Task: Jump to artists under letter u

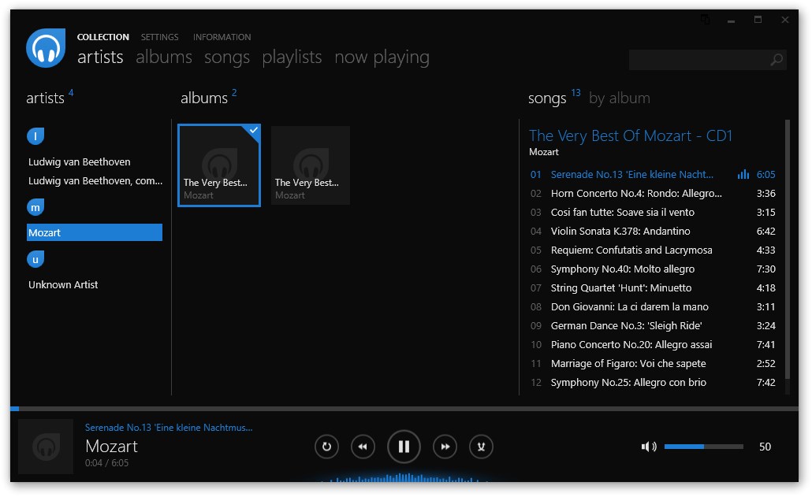Action: [x=35, y=259]
